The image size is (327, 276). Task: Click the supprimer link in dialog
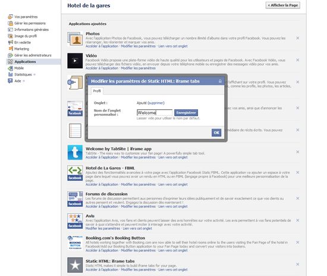pos(156,103)
